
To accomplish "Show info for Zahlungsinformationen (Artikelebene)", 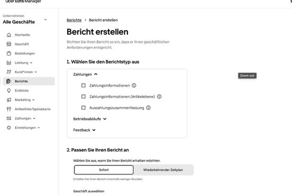I will pos(159,96).
